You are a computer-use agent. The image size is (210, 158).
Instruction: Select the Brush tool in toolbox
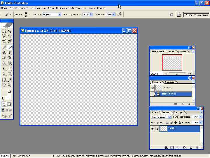(10, 48)
